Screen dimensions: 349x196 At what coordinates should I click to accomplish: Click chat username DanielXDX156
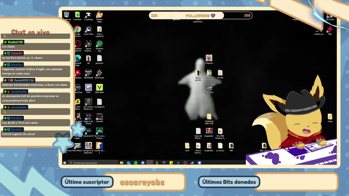(x=24, y=80)
